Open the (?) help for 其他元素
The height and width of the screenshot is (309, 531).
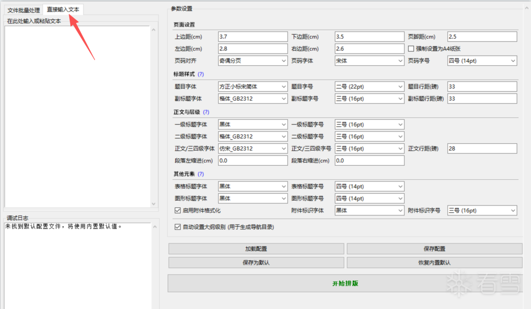(201, 174)
